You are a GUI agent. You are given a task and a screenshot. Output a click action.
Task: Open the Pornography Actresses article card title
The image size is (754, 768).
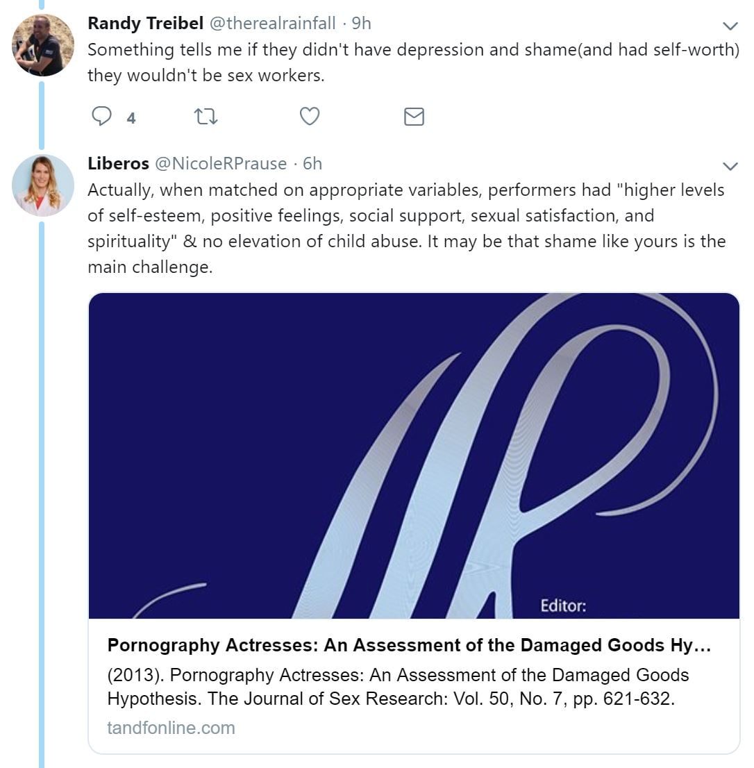tap(409, 645)
